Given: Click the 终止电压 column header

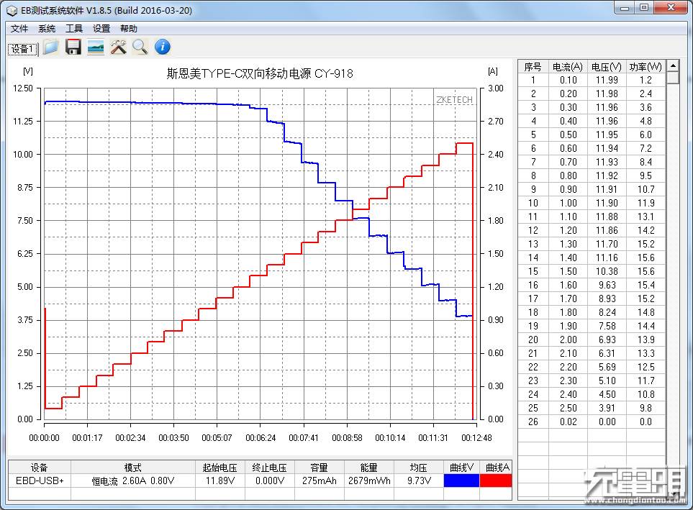Looking at the screenshot, I should tap(270, 467).
